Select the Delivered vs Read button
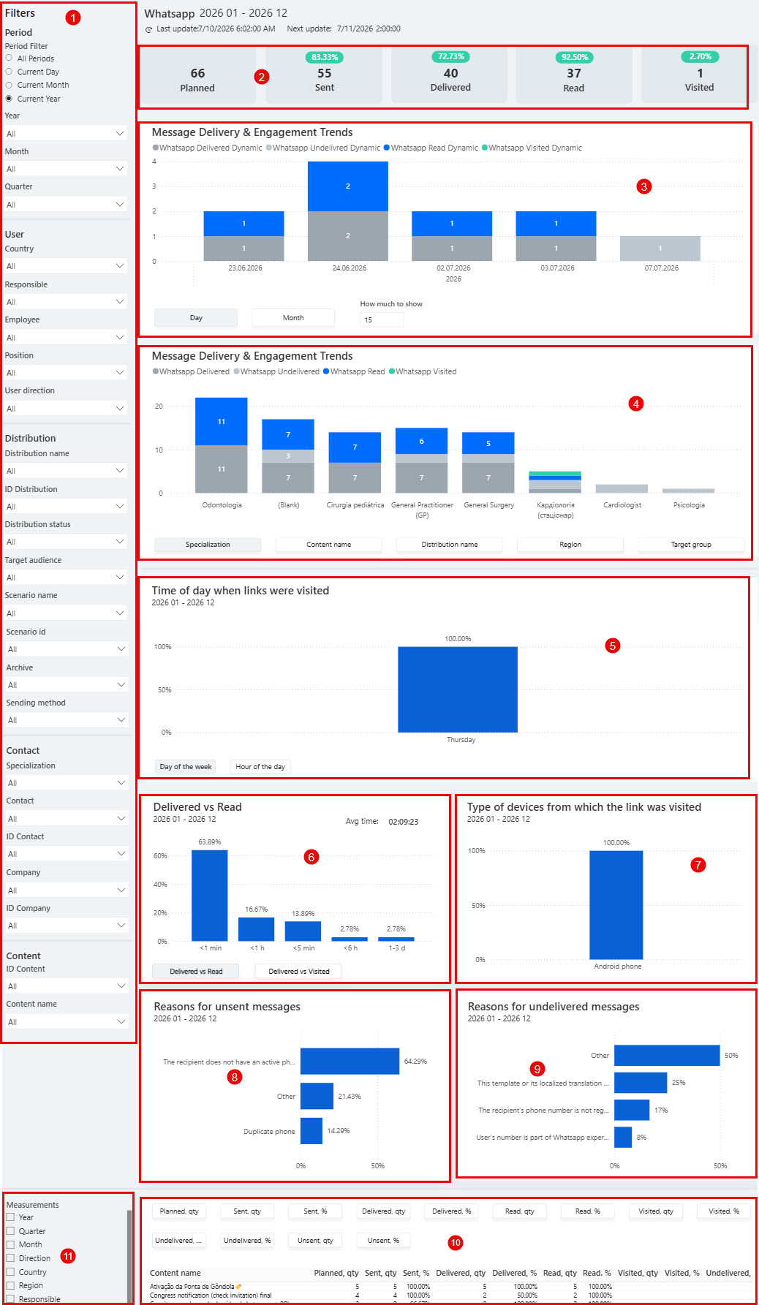This screenshot has height=1305, width=759. pos(196,972)
